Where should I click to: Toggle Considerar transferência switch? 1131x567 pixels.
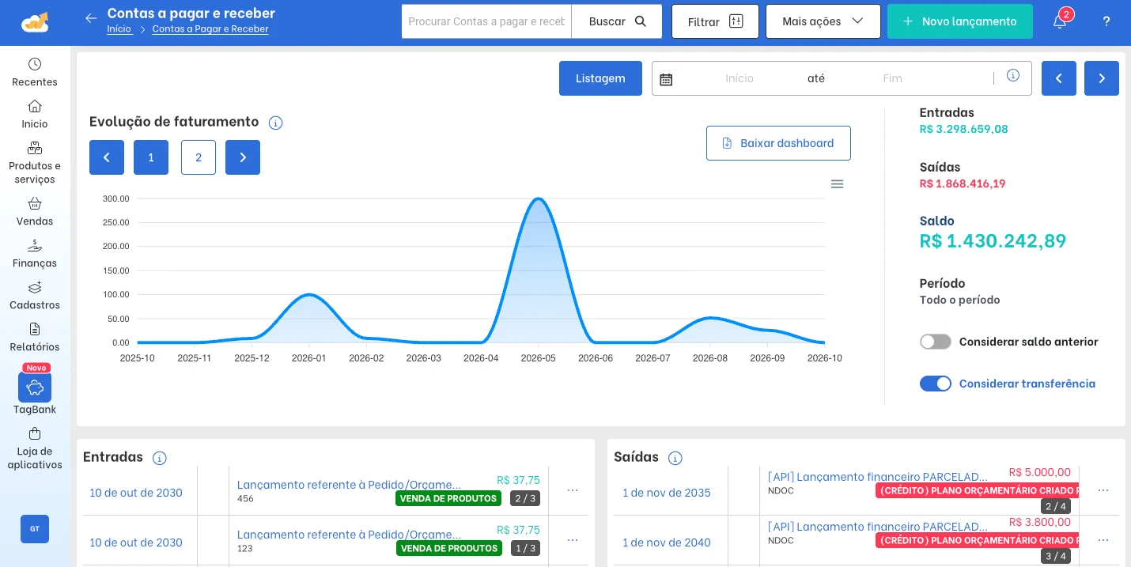point(936,384)
